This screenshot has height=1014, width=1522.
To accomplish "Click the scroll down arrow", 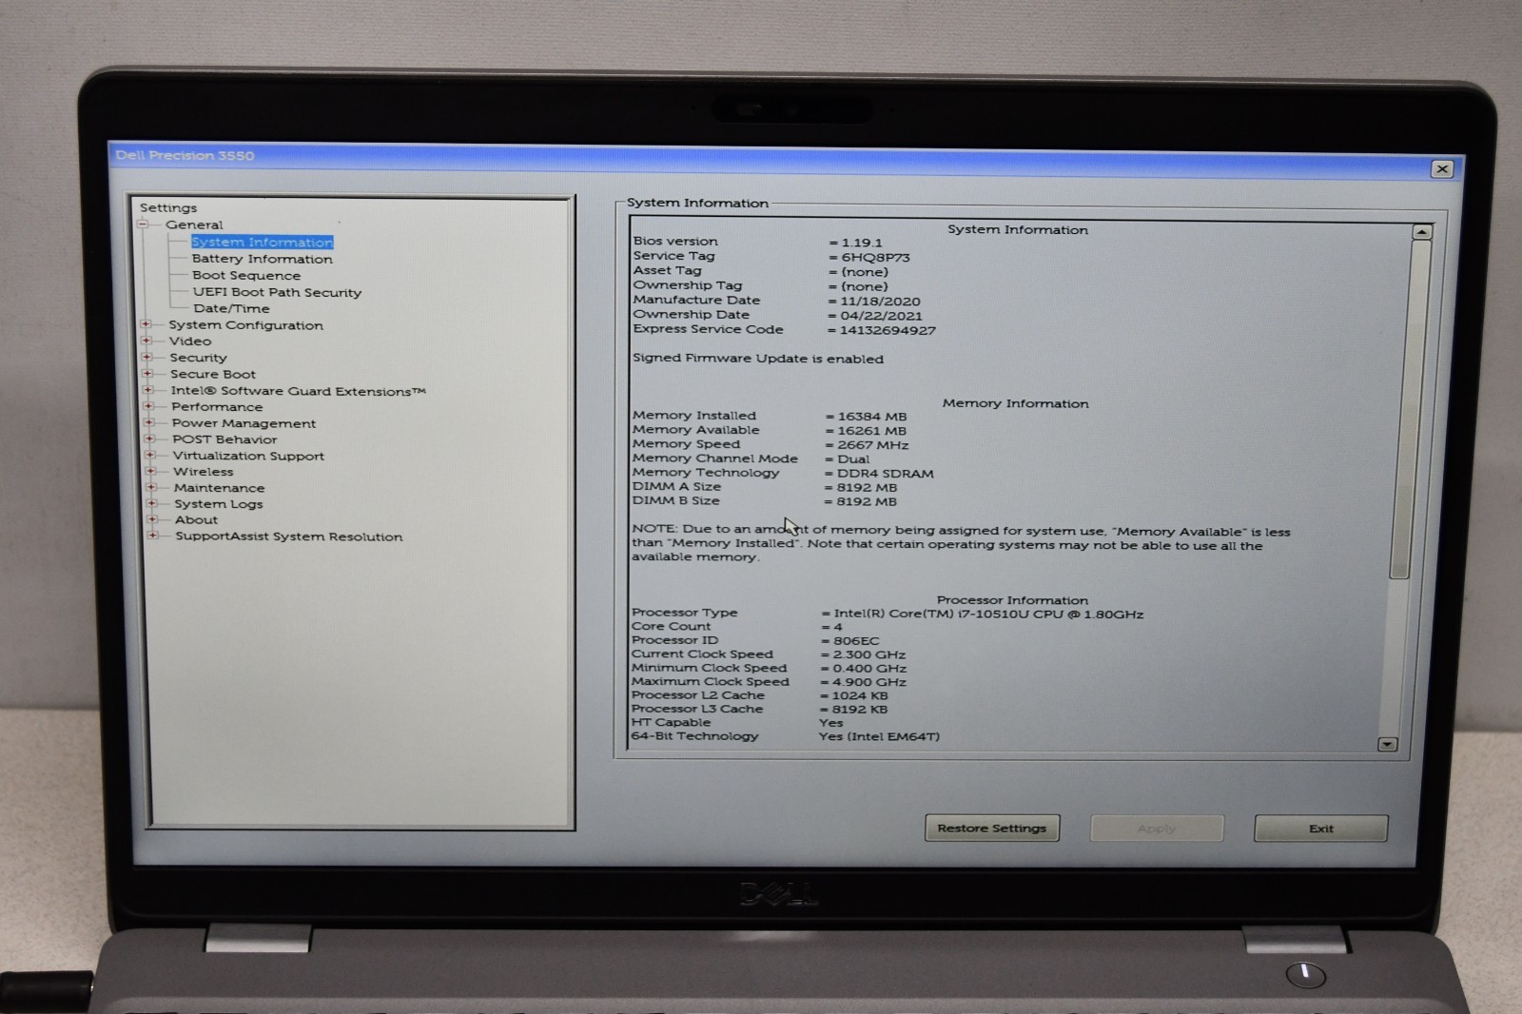I will (x=1388, y=745).
